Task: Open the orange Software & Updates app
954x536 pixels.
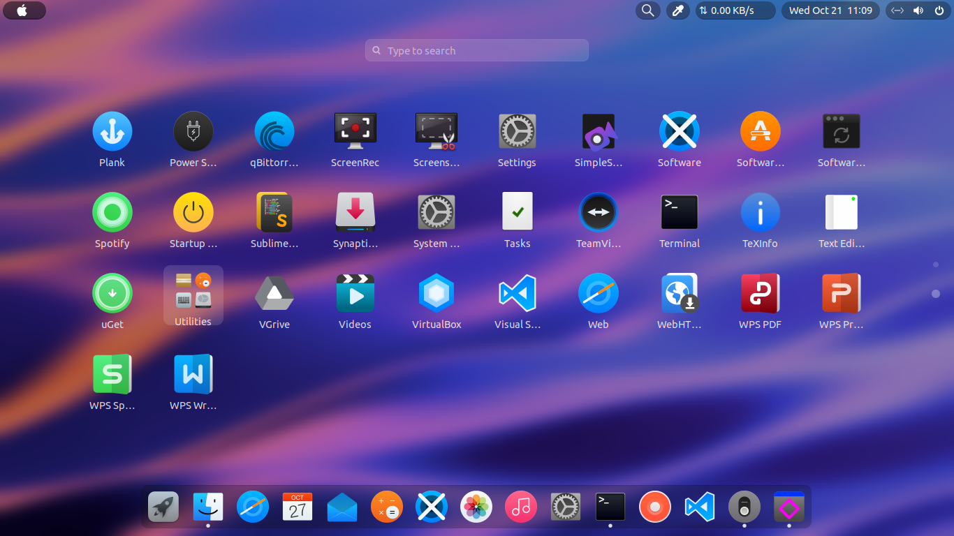Action: pyautogui.click(x=760, y=131)
